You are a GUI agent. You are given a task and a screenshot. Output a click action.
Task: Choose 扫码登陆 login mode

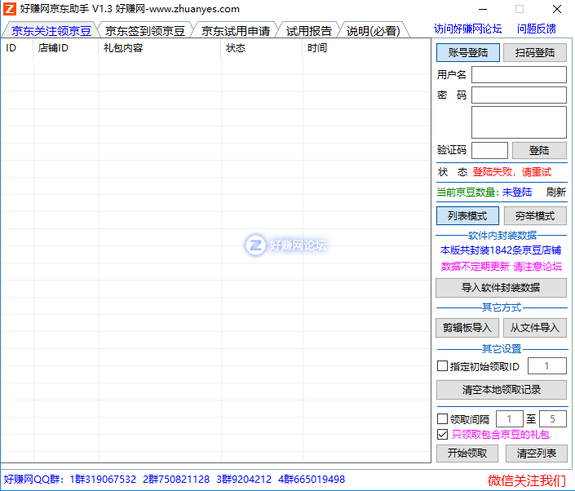click(534, 52)
